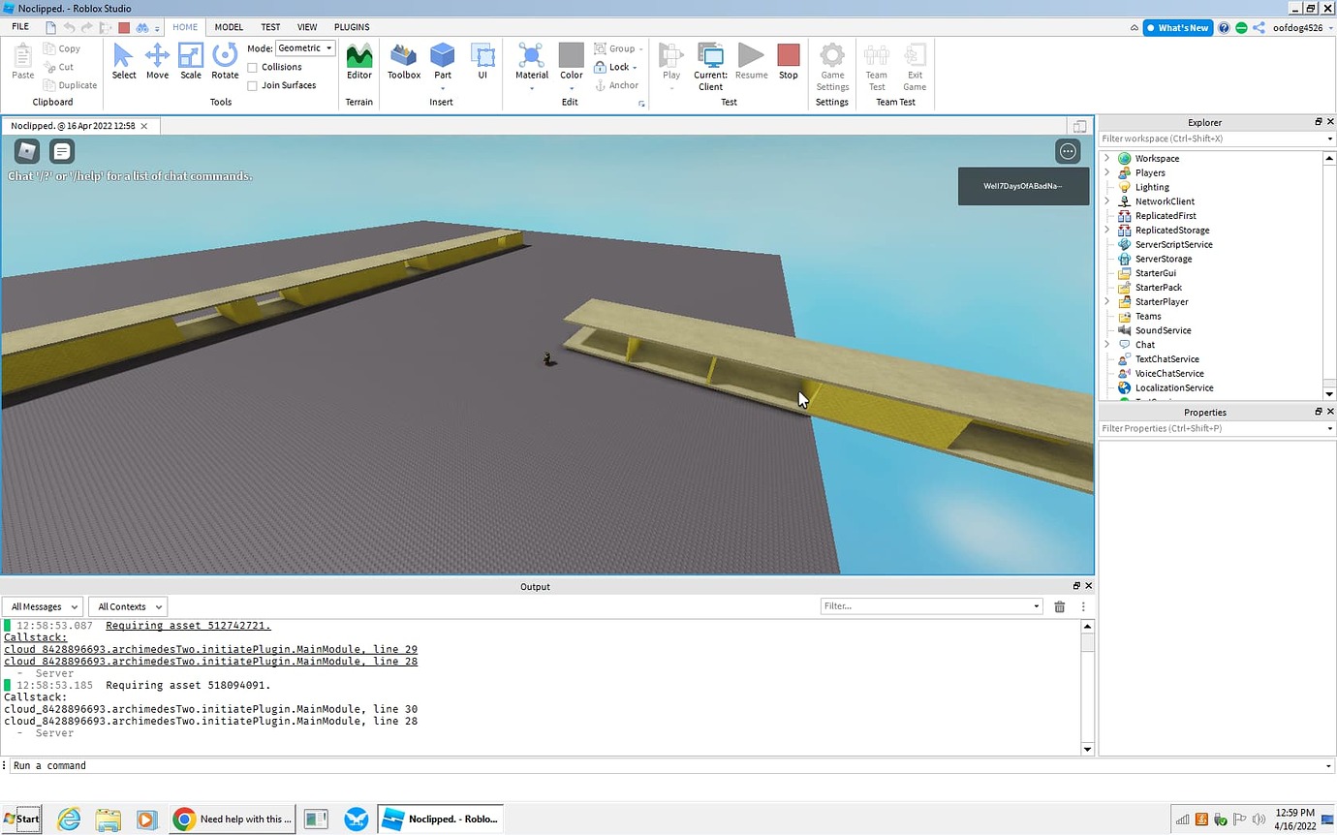Toggle the Join Surfaces checkbox

253,85
